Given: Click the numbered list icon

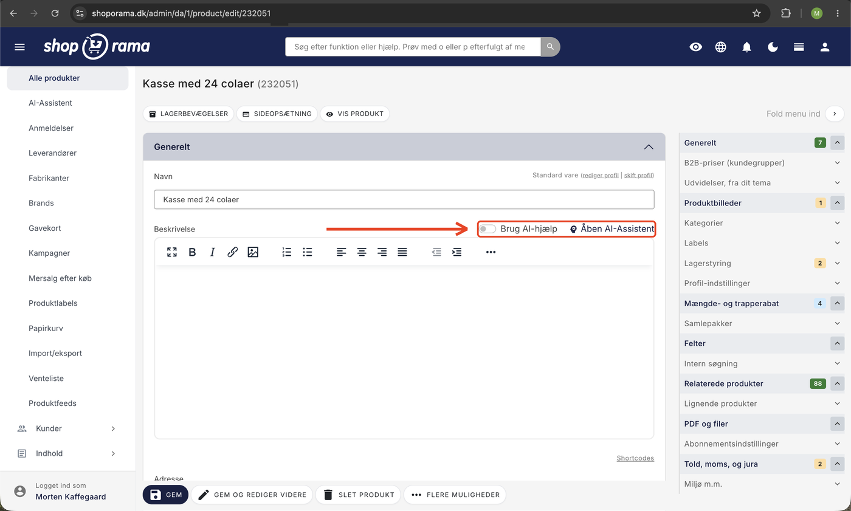Looking at the screenshot, I should click(287, 252).
